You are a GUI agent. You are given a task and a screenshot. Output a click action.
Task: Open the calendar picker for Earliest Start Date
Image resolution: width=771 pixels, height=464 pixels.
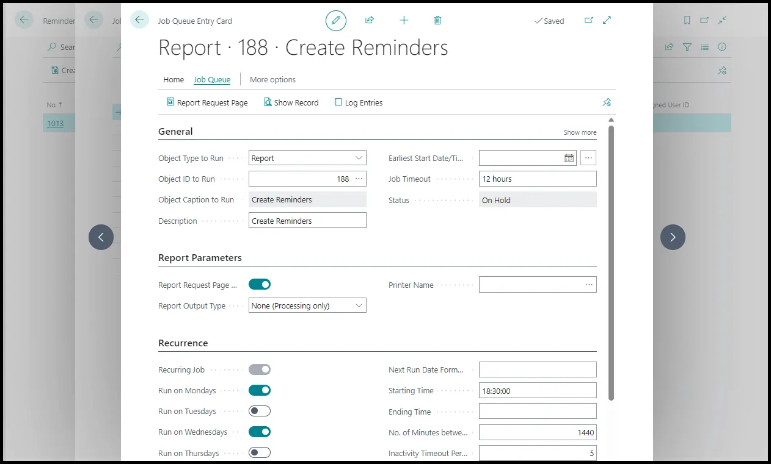(x=569, y=158)
